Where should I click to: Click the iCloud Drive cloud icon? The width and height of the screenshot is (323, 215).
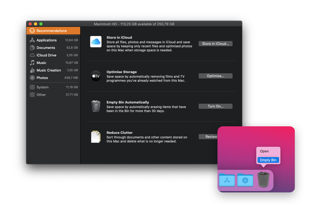32,55
